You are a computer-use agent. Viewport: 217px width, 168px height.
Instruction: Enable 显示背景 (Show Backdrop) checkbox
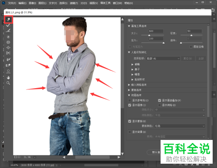(x=130, y=132)
